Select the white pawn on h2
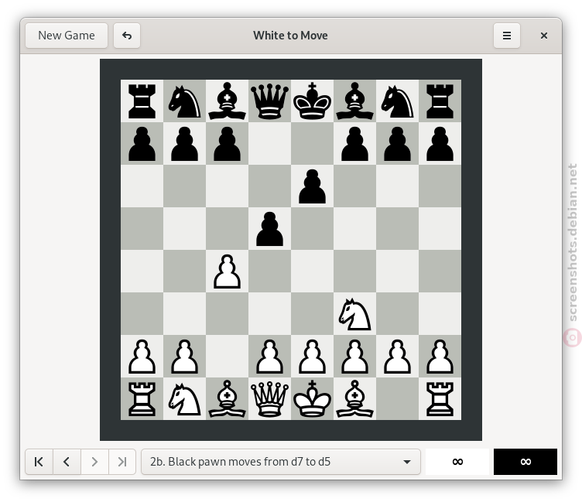The height and width of the screenshot is (502, 582). (440, 356)
